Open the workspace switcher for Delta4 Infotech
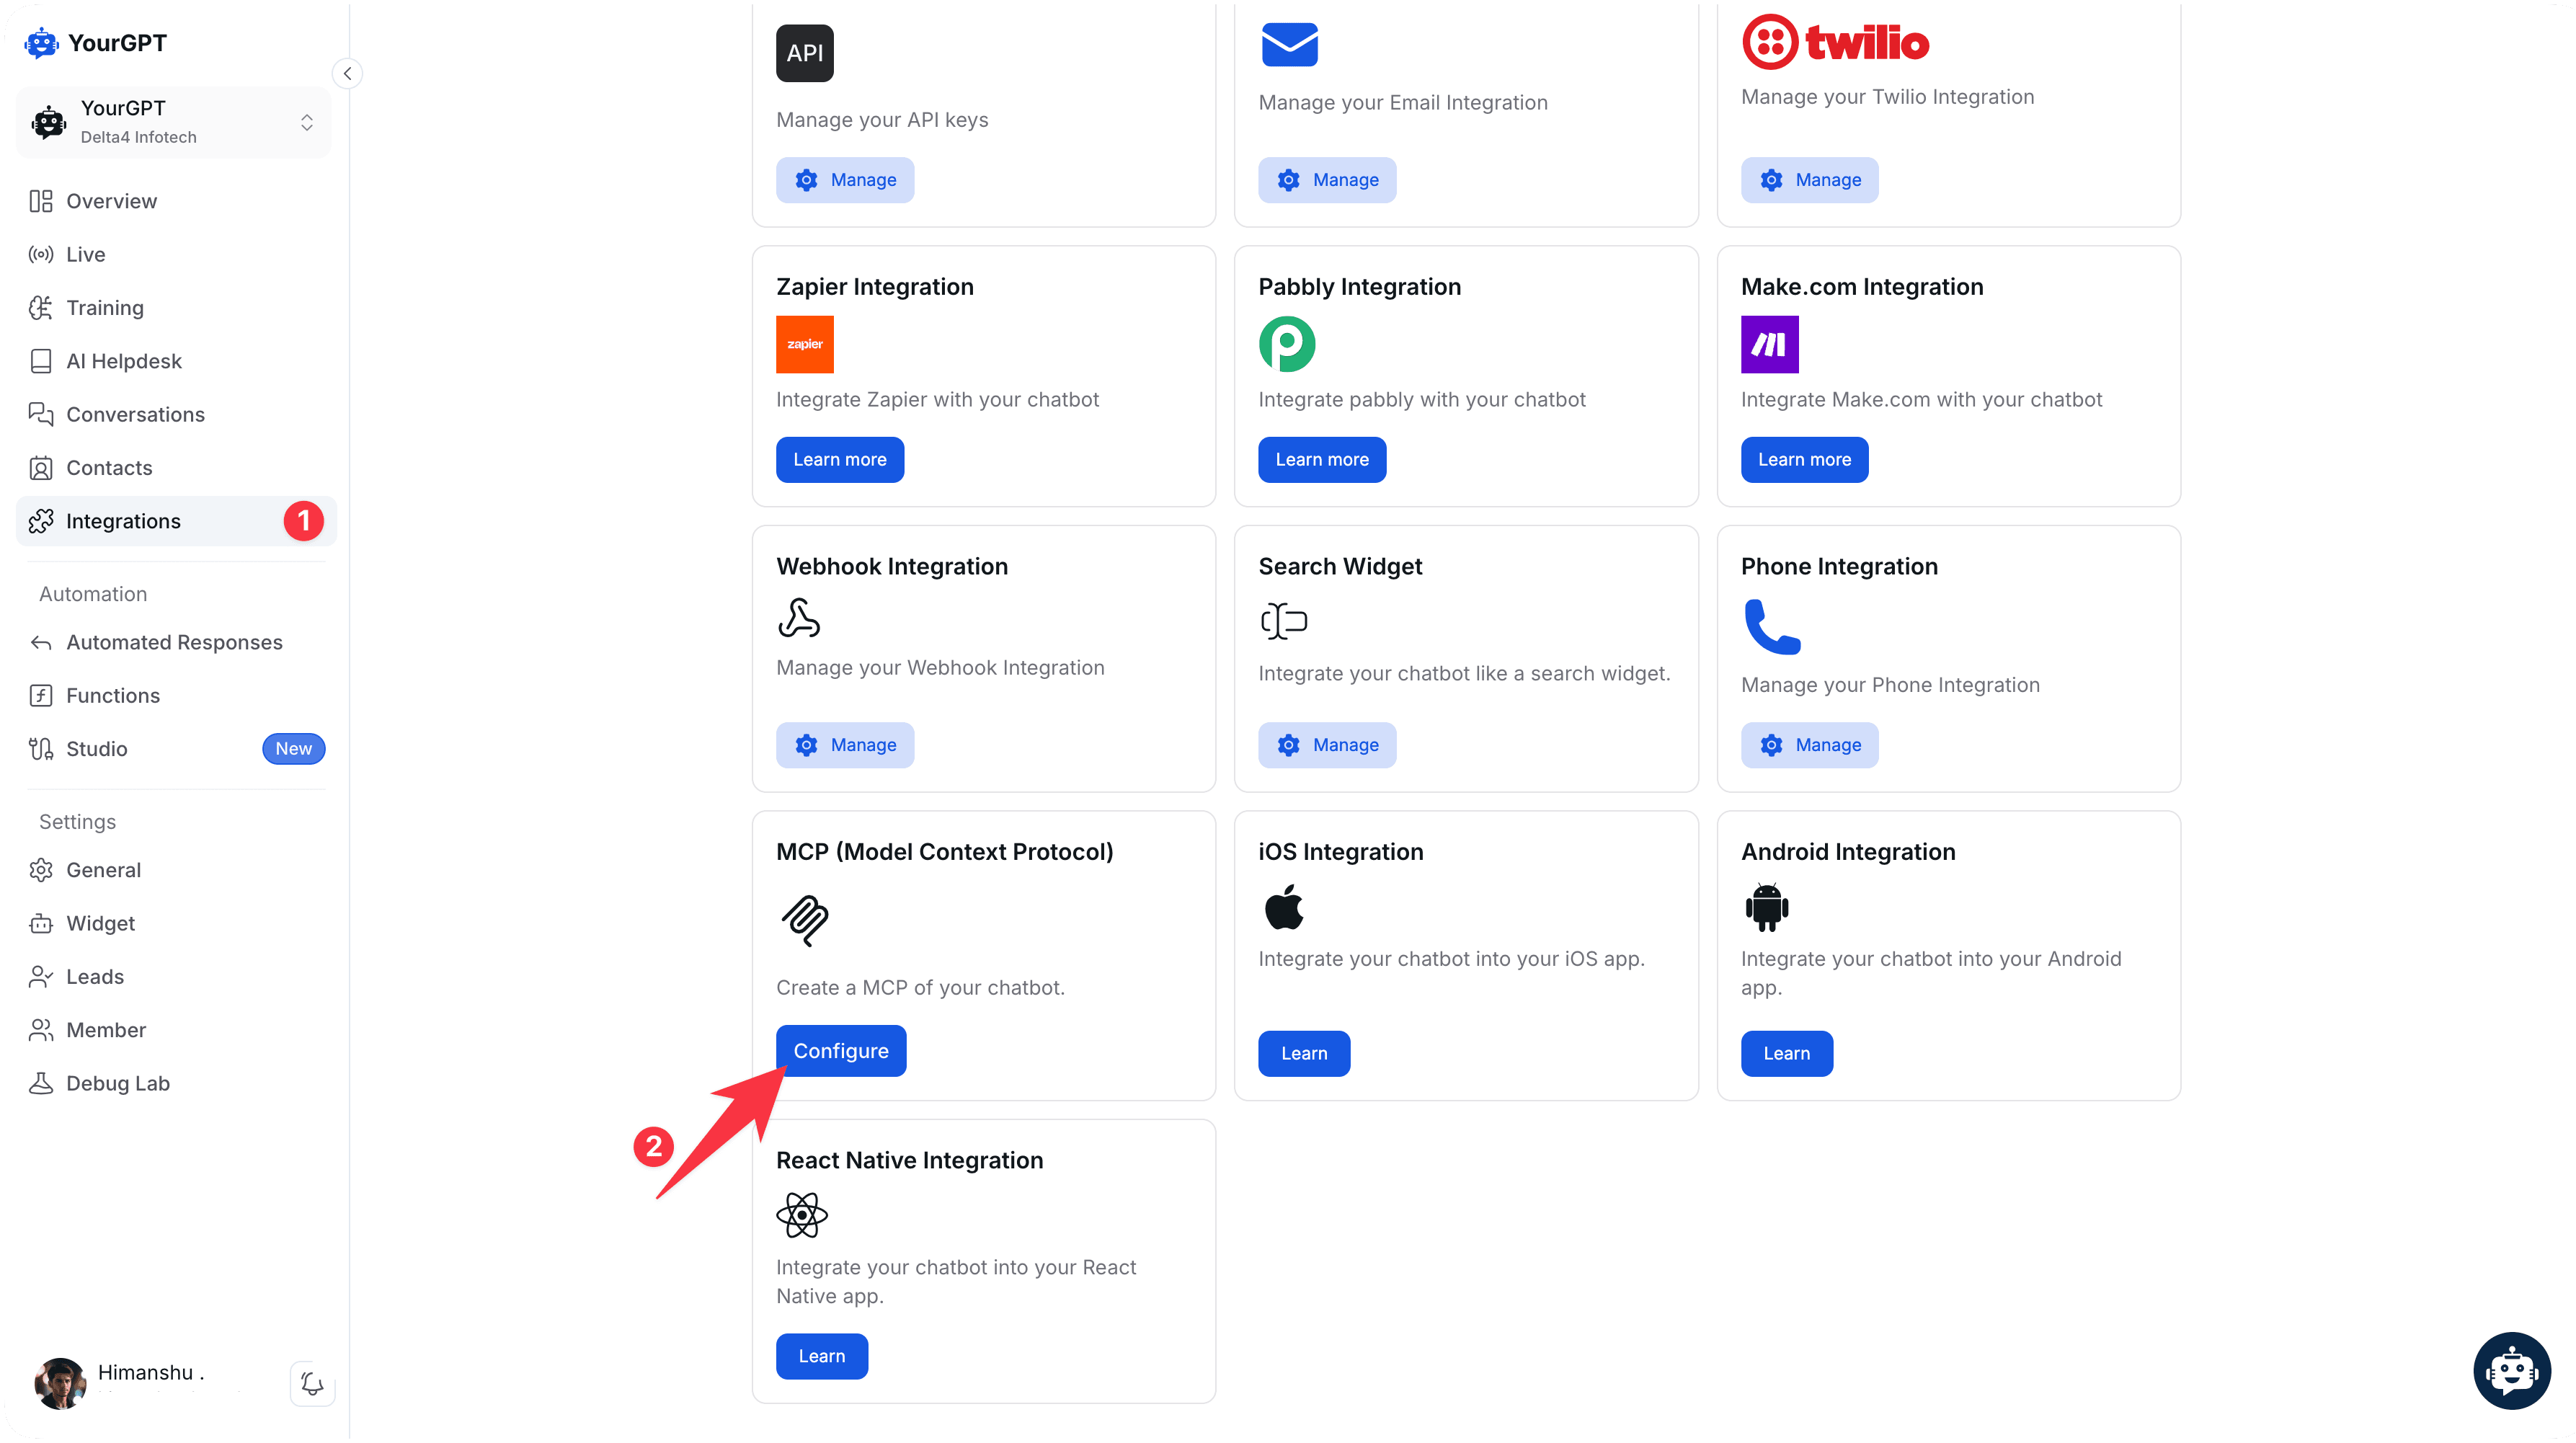This screenshot has width=2576, height=1443. (306, 122)
